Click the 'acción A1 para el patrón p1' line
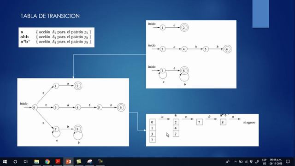 tap(64, 32)
